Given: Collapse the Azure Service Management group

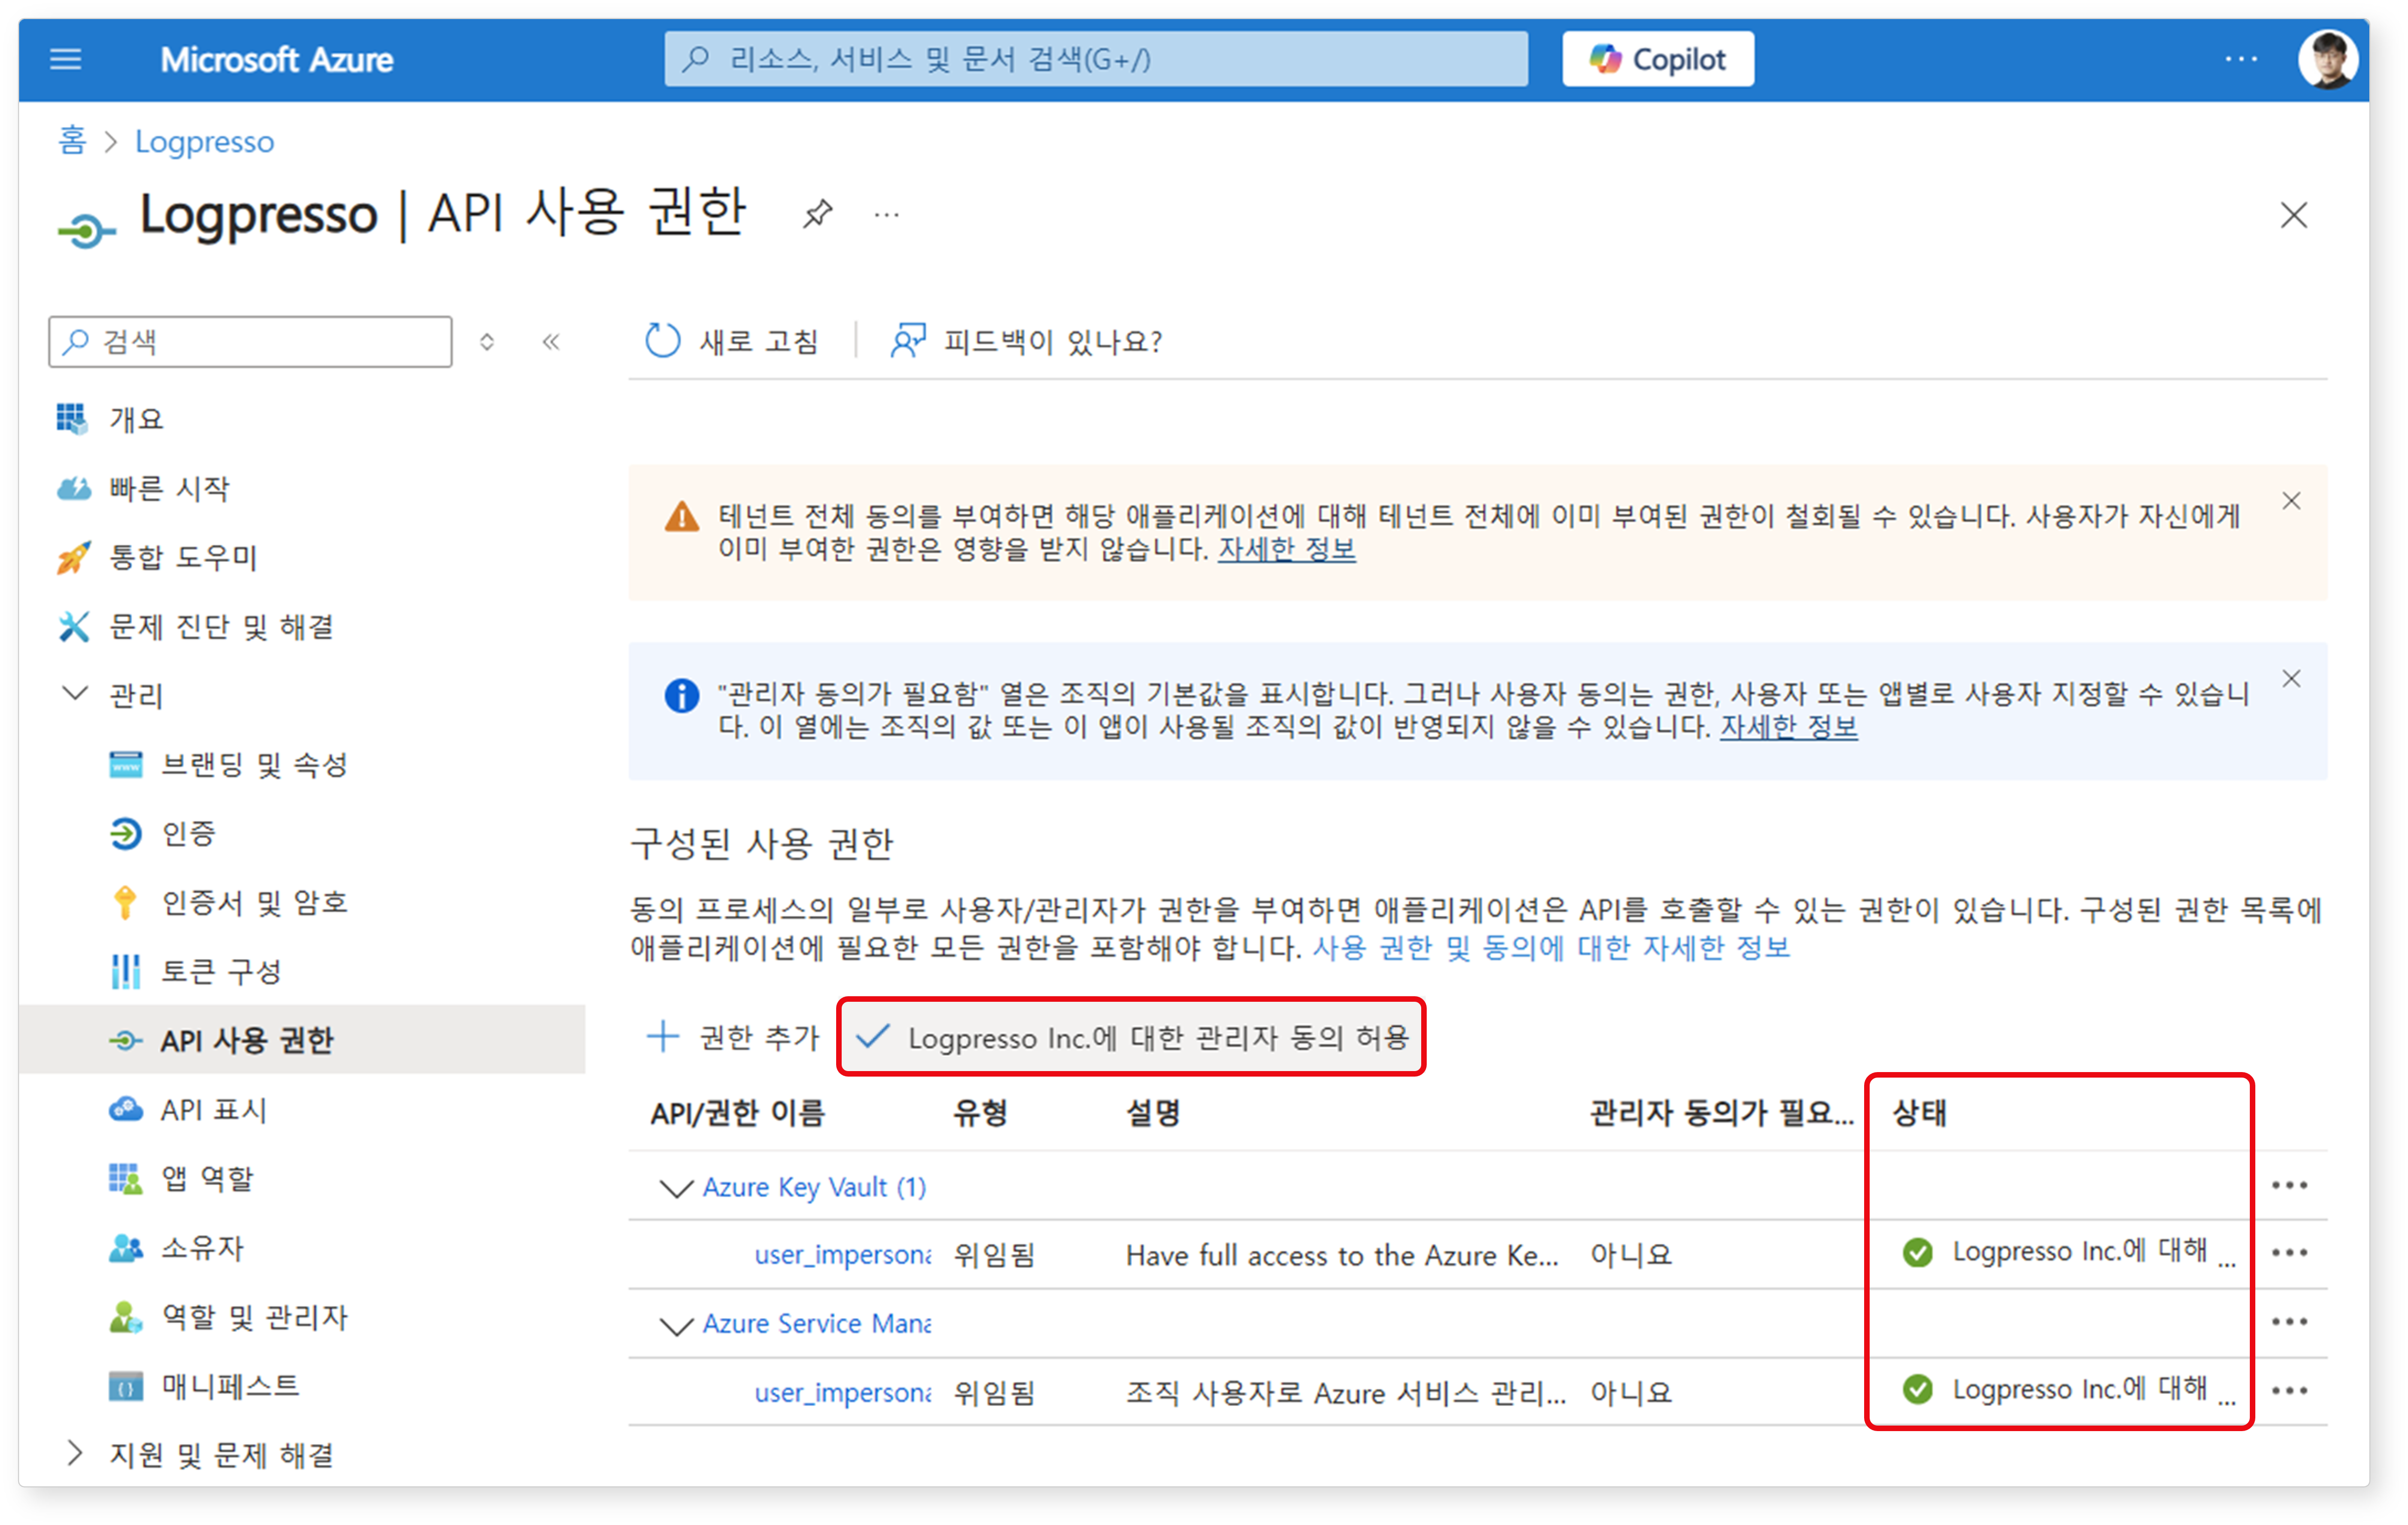Looking at the screenshot, I should point(677,1326).
